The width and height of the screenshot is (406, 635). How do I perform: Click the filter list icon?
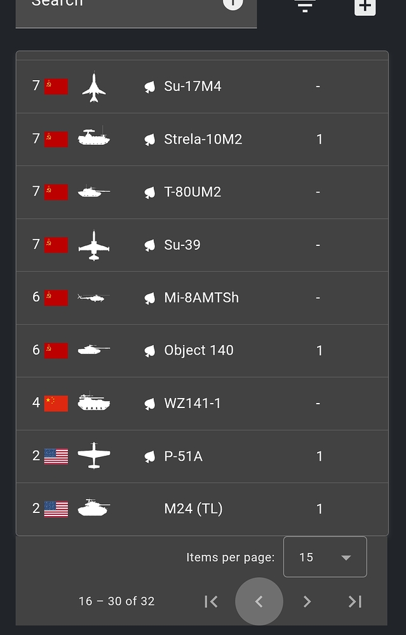(x=305, y=5)
